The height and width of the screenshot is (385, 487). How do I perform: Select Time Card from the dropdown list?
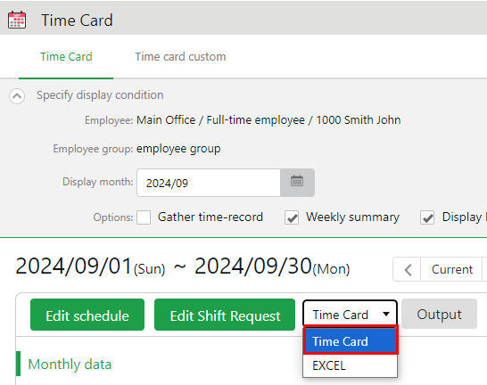click(x=351, y=340)
